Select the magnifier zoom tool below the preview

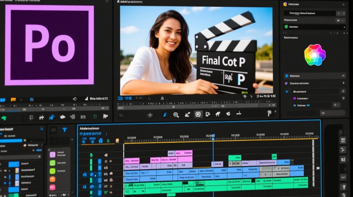(x=176, y=115)
